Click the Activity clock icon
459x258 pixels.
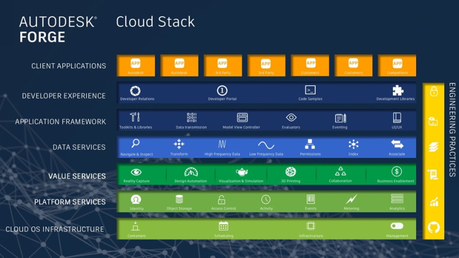(x=266, y=200)
